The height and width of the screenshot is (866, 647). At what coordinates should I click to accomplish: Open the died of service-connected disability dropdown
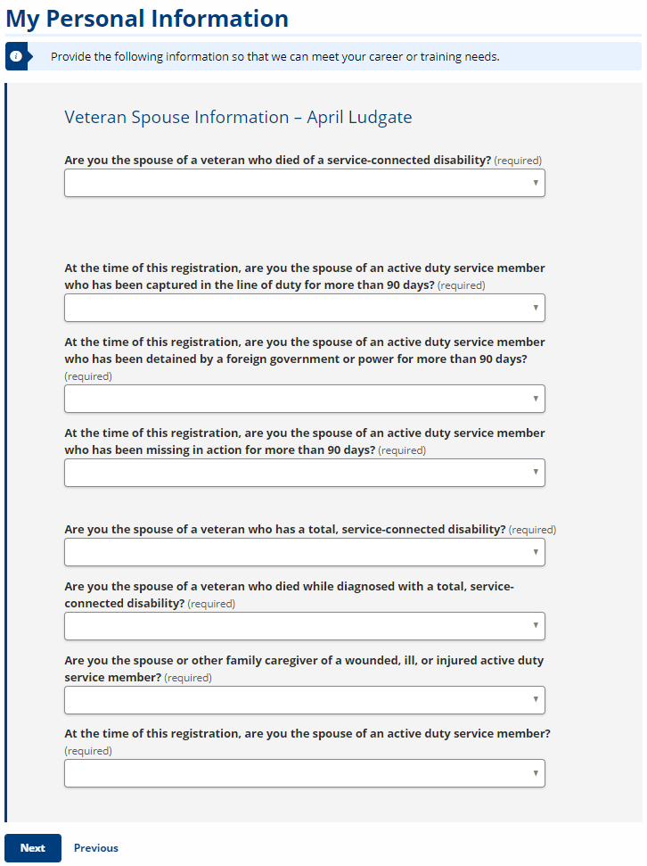(x=304, y=183)
